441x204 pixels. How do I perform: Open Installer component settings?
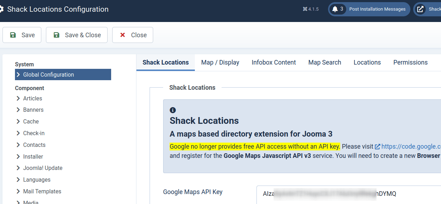33,156
